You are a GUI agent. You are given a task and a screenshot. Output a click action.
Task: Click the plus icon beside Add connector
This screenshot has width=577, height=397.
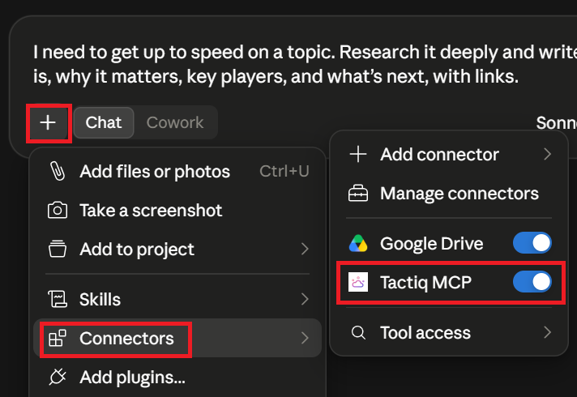(x=358, y=154)
